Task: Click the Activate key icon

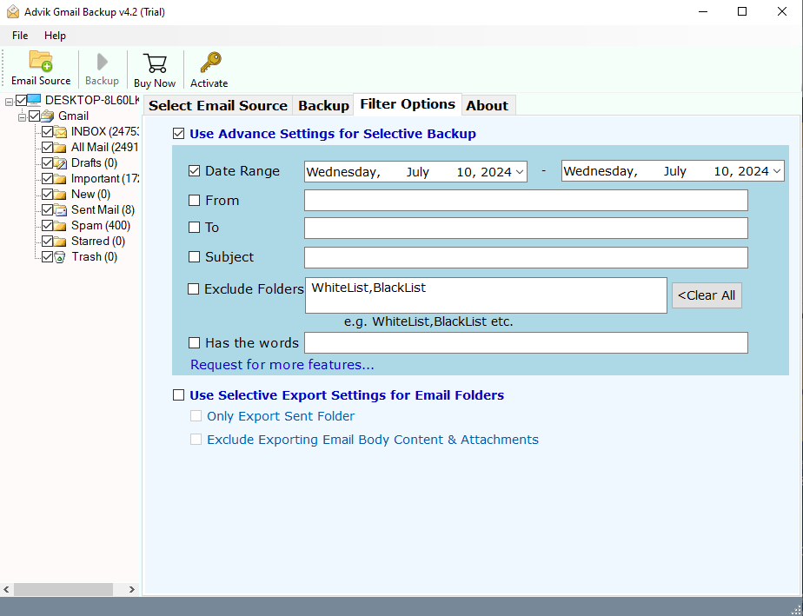Action: click(x=210, y=63)
